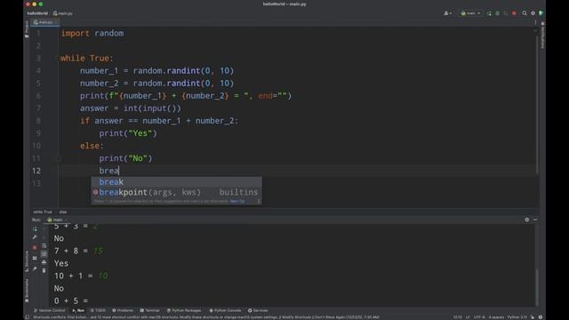Change 4 spaces indent setting
569x320 pixels.
[496, 317]
